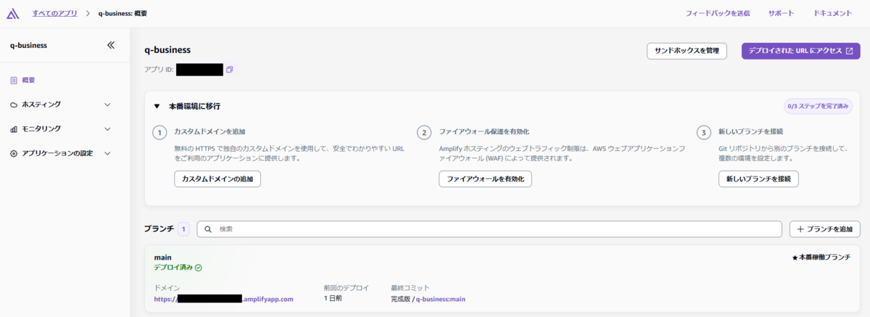Screen dimensions: 870x317
Task: Collapse the 本番環境に移行 section triangle
Action: tap(157, 106)
